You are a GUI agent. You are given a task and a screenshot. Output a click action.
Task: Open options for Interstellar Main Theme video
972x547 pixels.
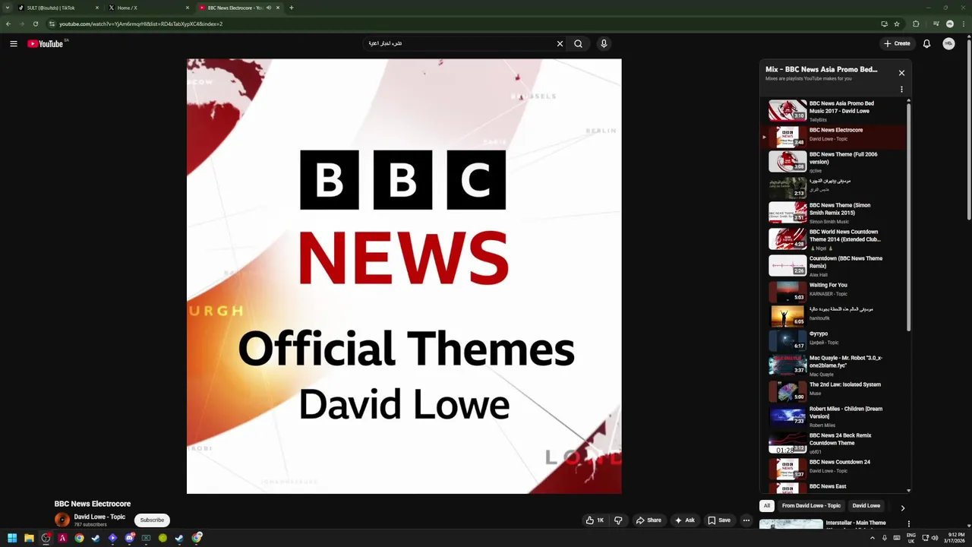pos(908,523)
